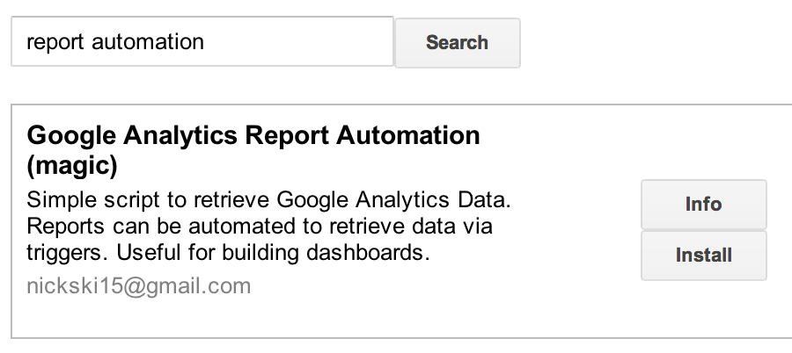Click the Search button
This screenshot has width=792, height=353.
457,42
